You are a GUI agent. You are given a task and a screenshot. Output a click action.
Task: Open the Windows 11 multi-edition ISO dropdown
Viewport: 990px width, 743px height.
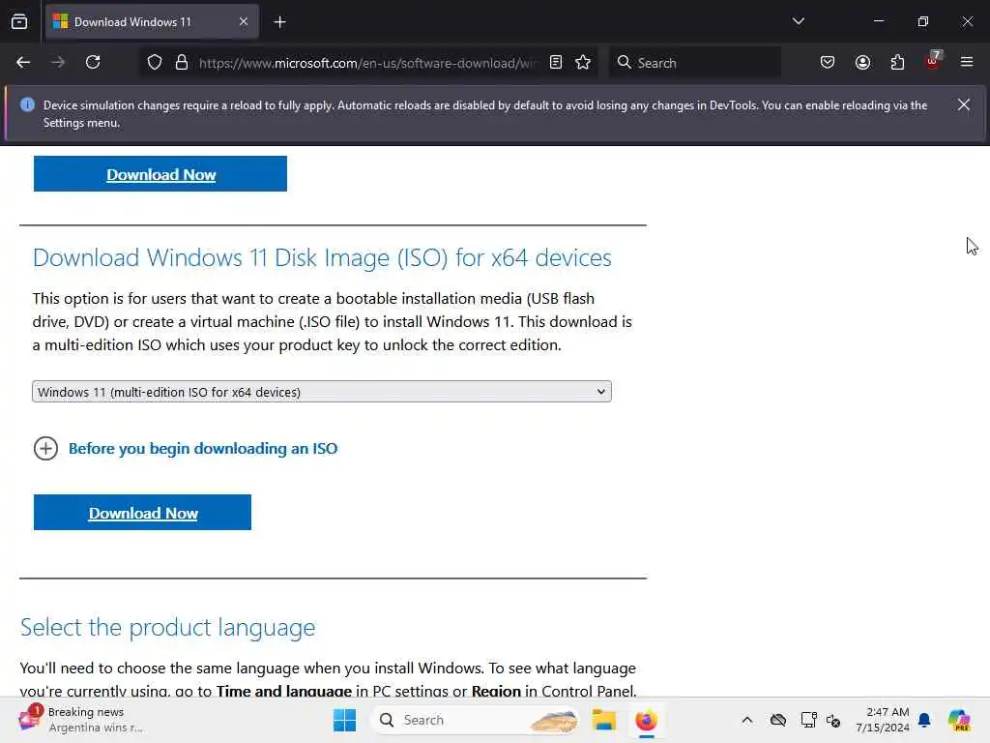point(322,392)
